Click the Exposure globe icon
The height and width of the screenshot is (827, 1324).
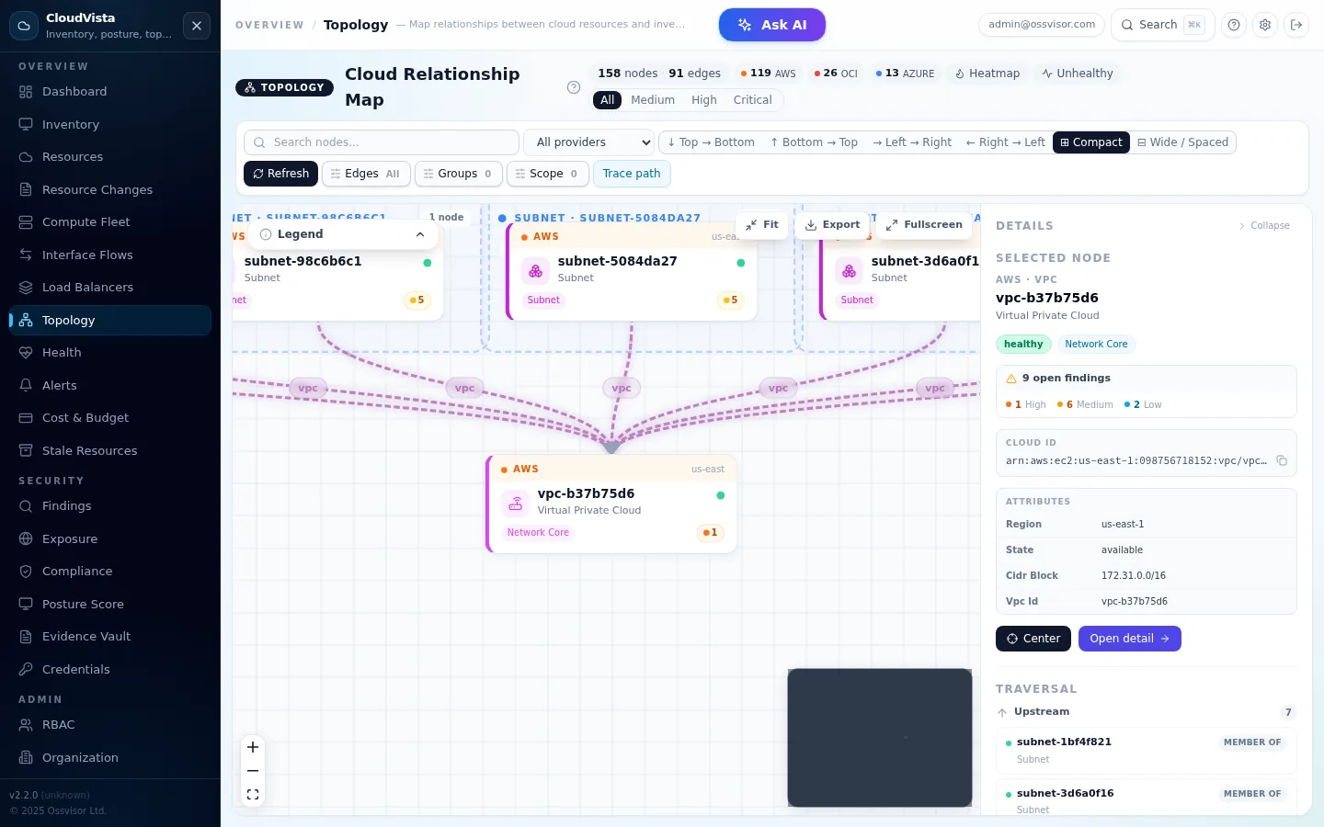point(26,538)
